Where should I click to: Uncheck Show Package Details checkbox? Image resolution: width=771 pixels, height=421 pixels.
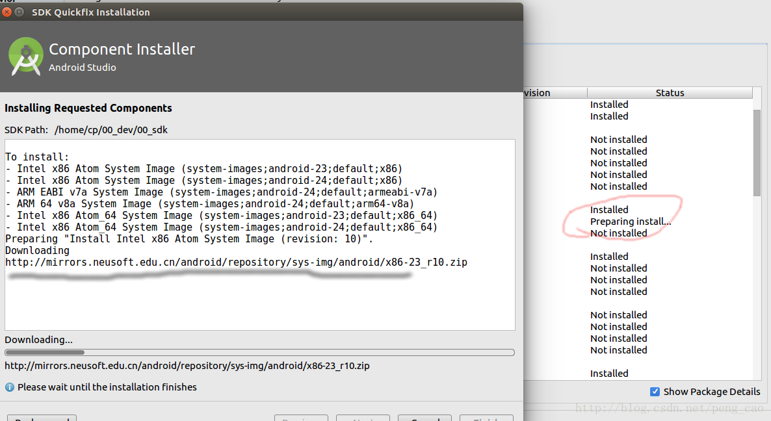click(655, 392)
